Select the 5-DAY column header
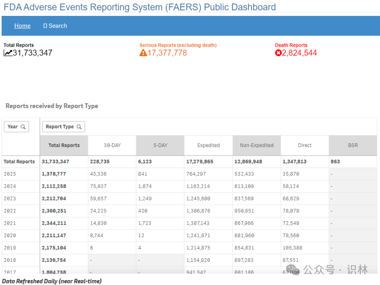The image size is (380, 285). point(160,145)
